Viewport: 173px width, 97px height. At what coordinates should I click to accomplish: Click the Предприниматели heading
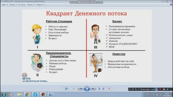coord(58,53)
